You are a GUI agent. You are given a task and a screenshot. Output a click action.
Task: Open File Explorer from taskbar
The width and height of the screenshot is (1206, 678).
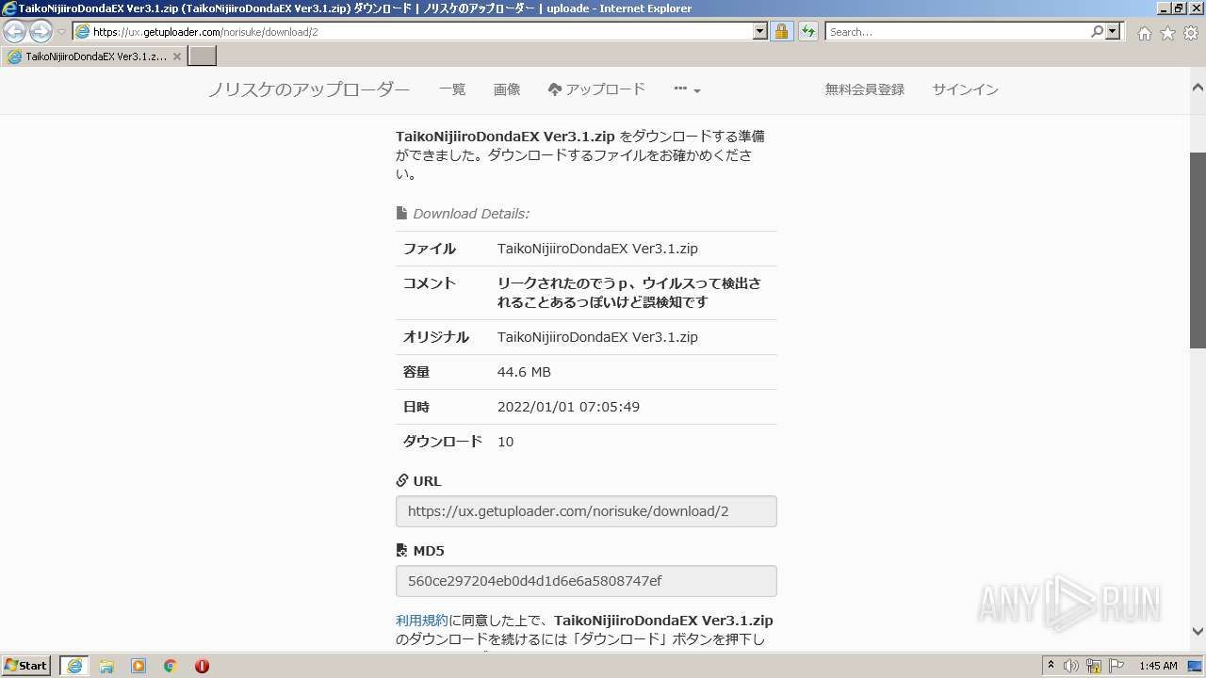tap(106, 666)
